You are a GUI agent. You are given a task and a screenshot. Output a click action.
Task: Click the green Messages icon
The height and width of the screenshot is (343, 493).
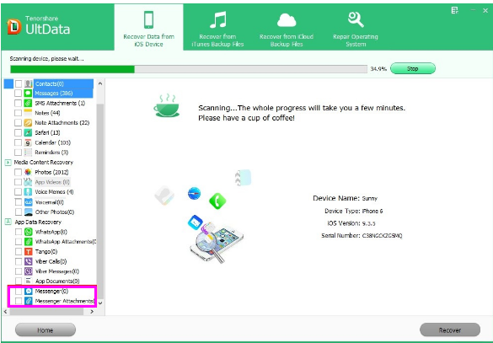pyautogui.click(x=29, y=93)
